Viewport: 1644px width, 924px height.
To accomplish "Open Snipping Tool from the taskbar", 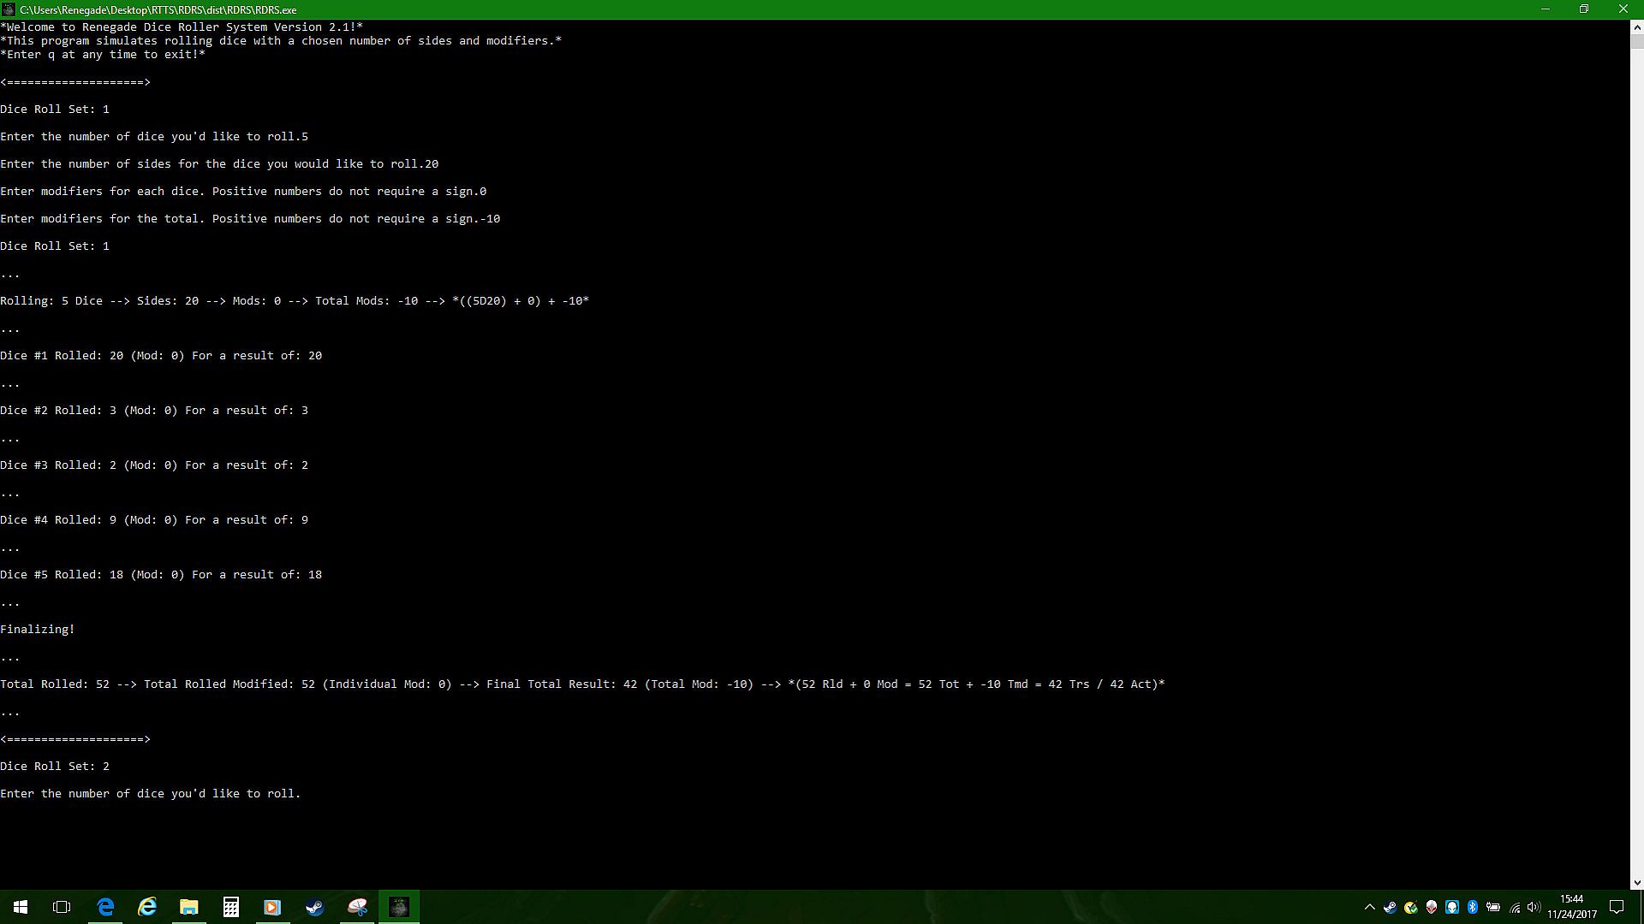I will click(x=357, y=907).
